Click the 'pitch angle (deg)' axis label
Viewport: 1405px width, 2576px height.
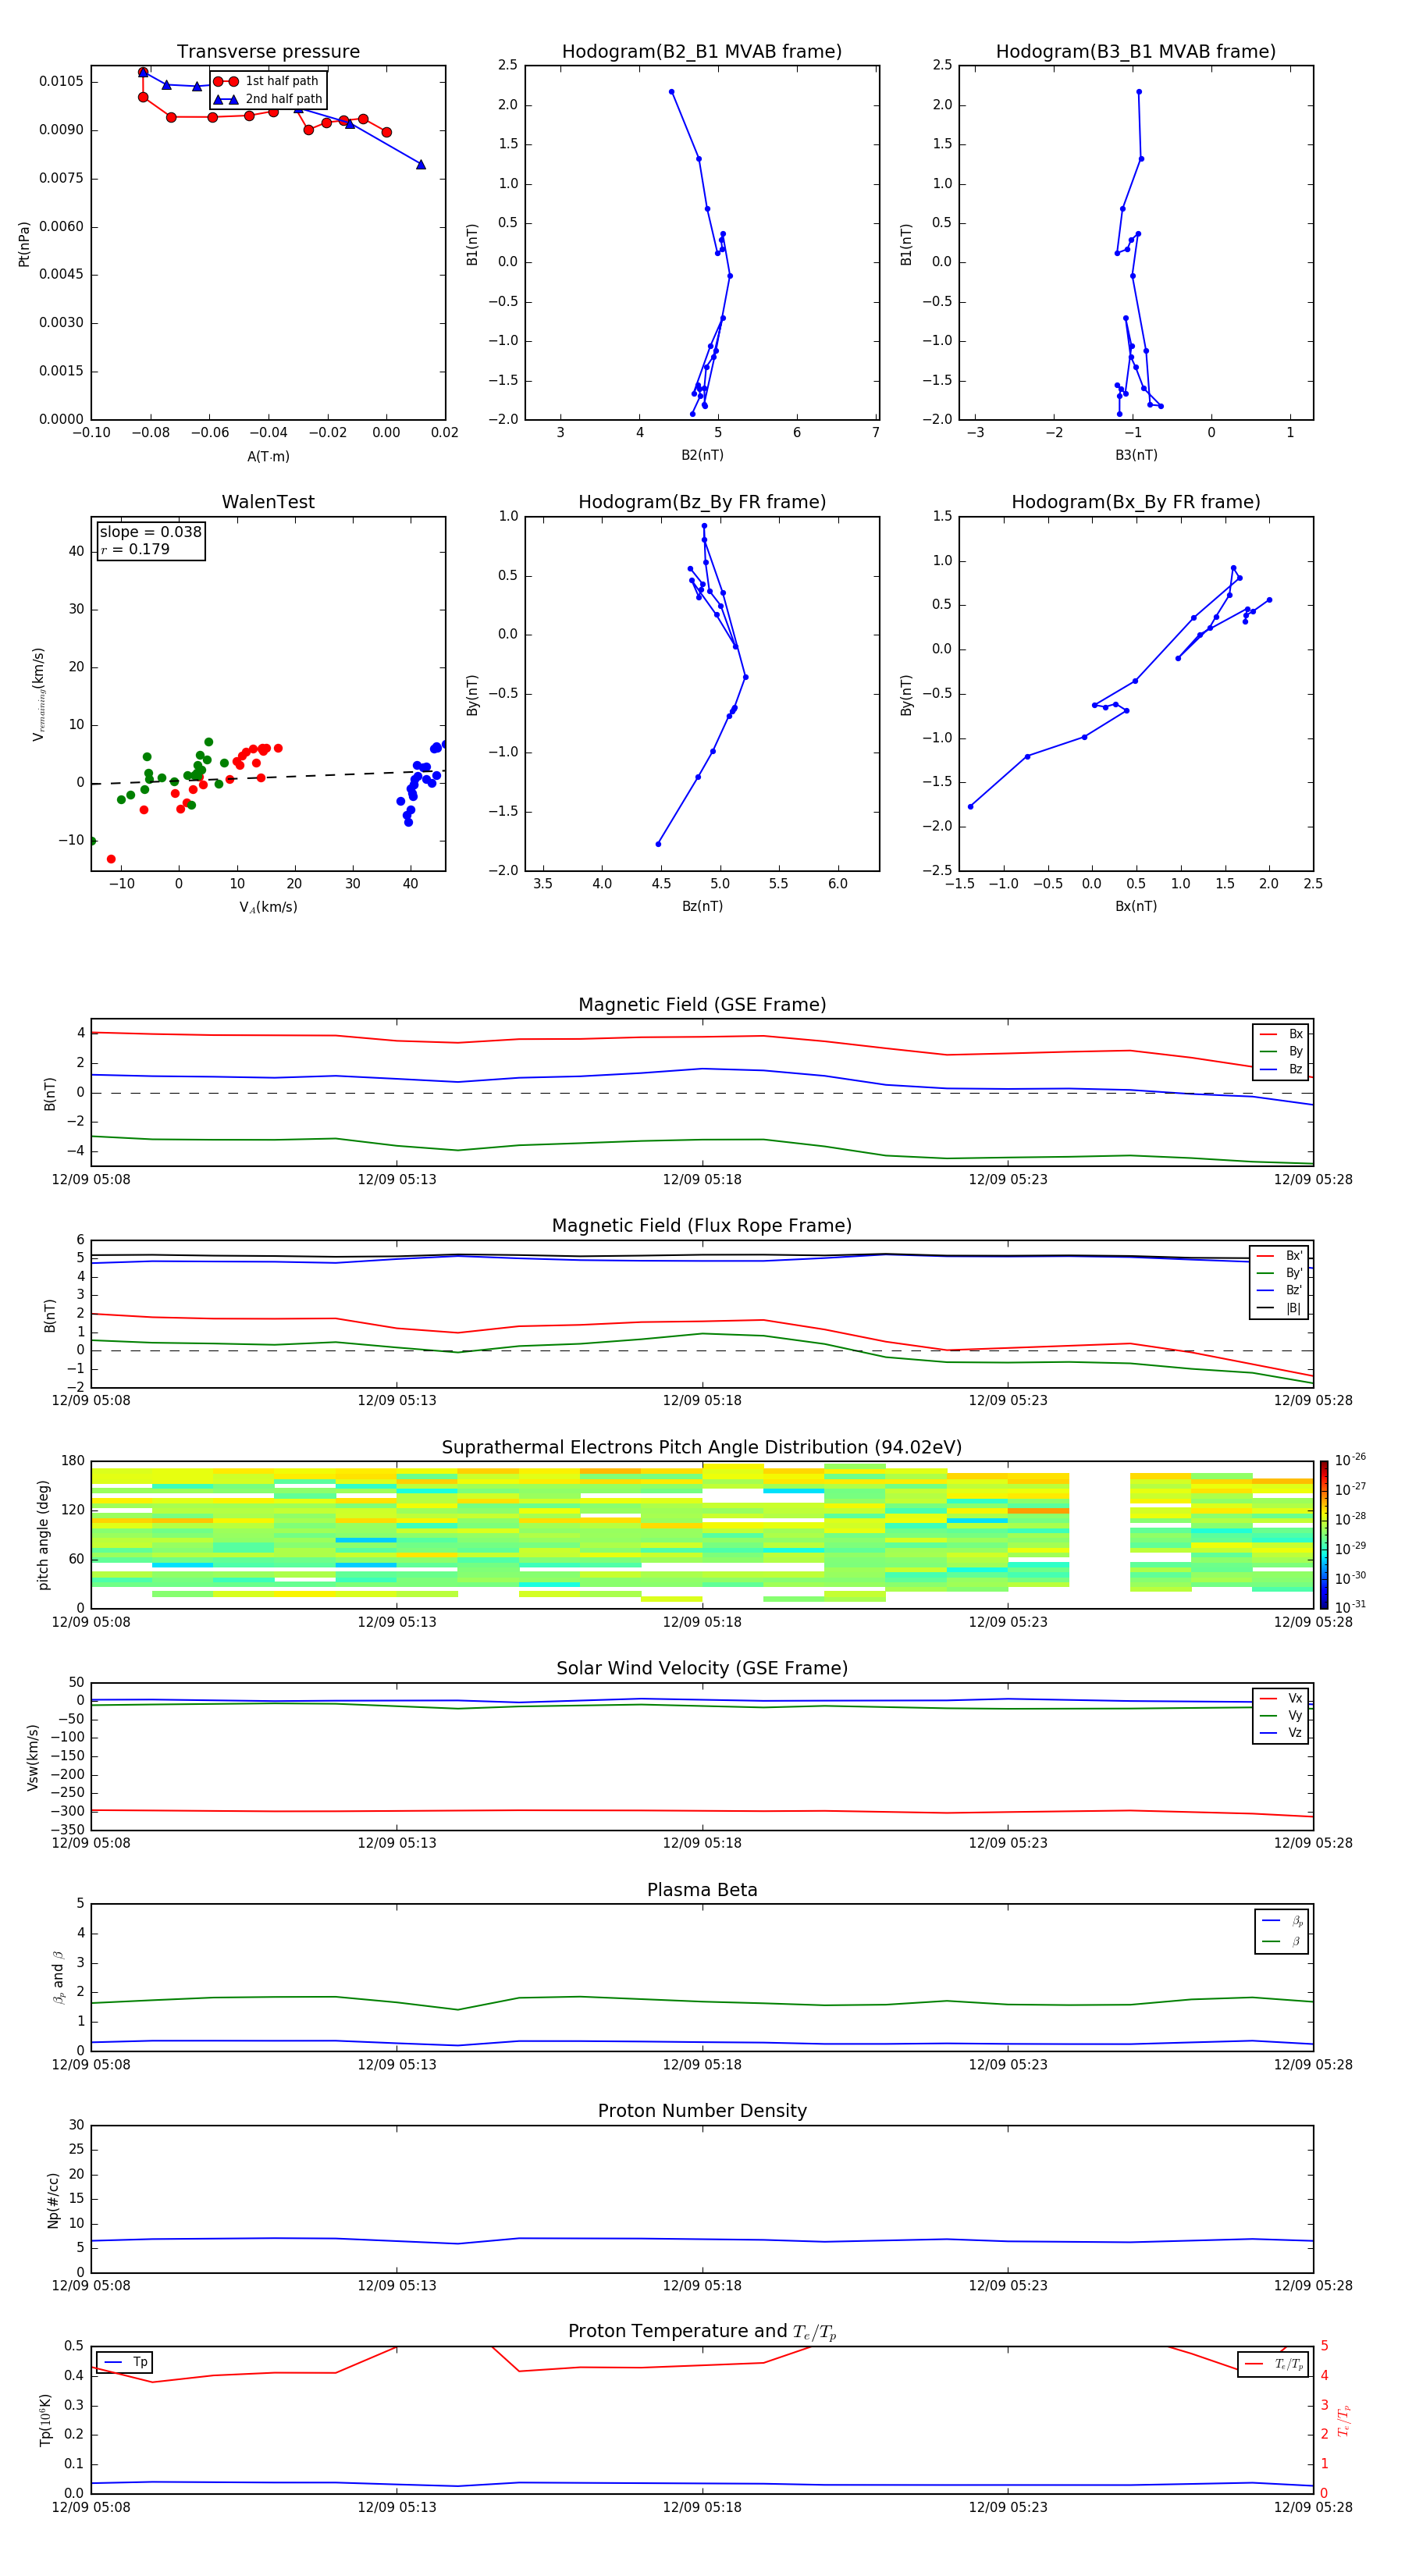click(43, 1535)
